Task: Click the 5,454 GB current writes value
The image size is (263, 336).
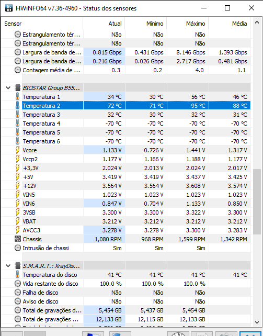Action: [x=110, y=310]
